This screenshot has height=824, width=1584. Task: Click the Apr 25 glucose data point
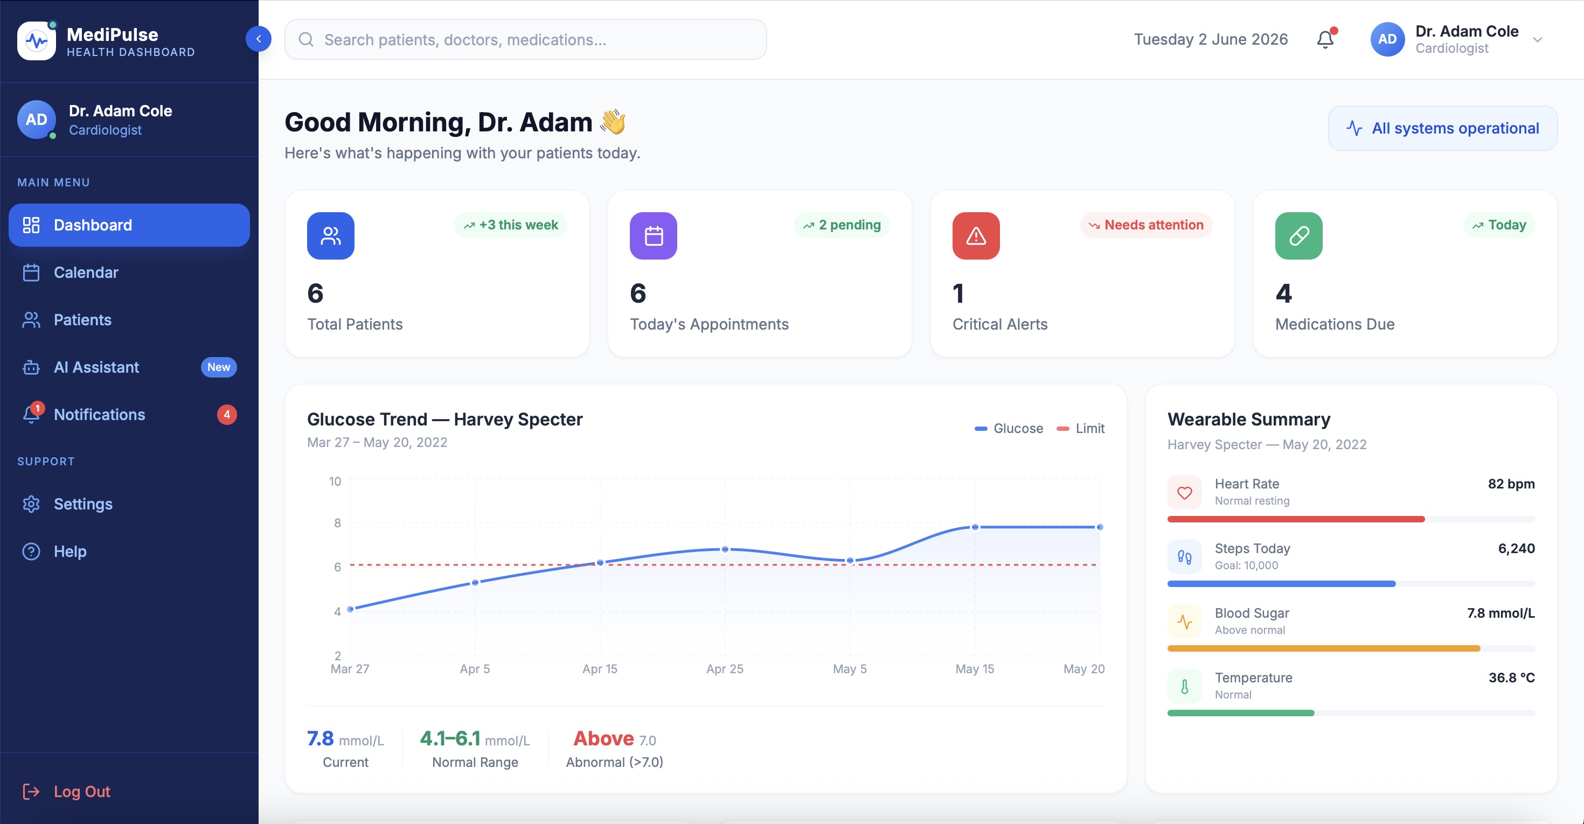[x=725, y=549]
